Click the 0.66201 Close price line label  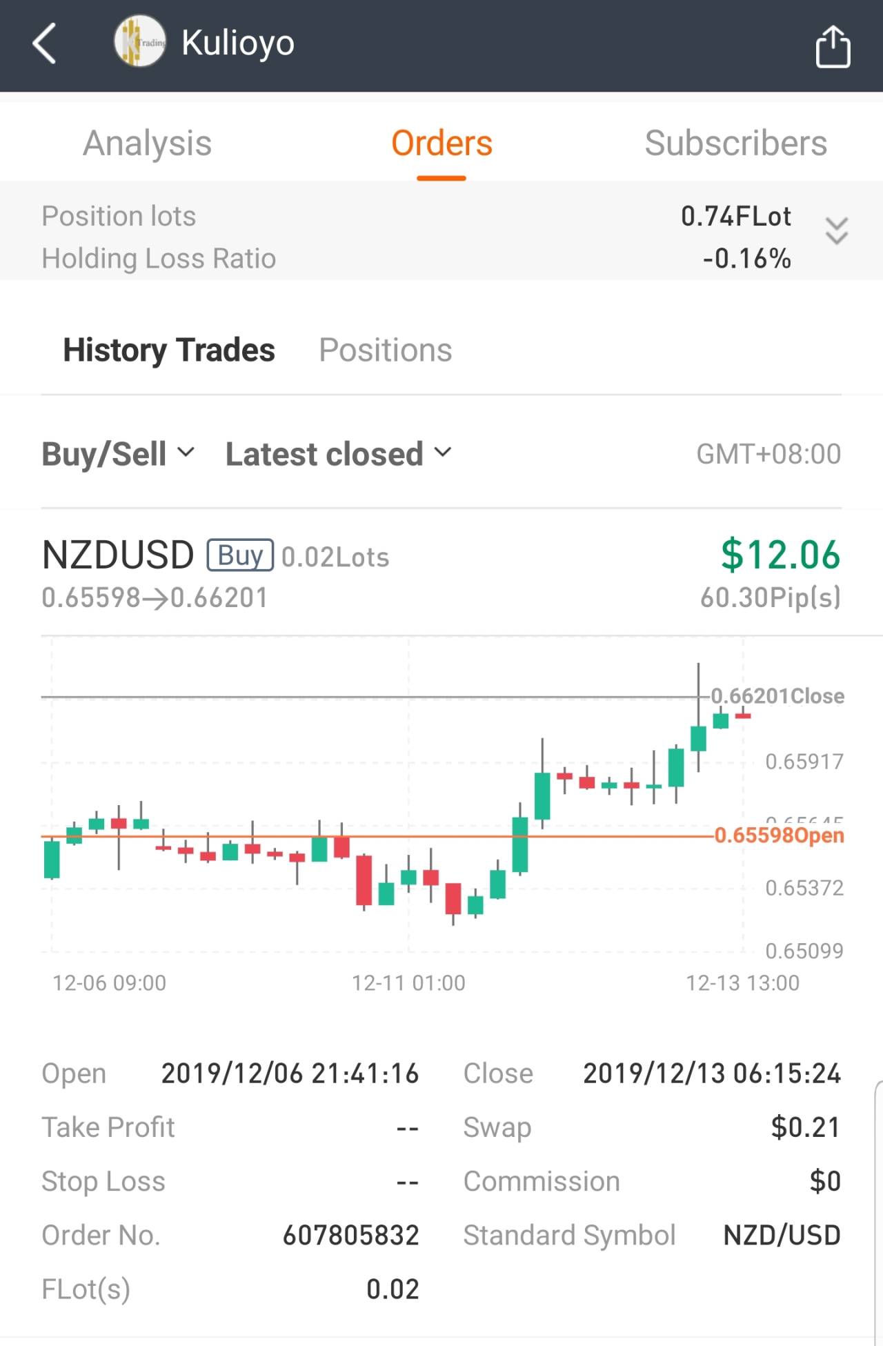[x=777, y=696]
